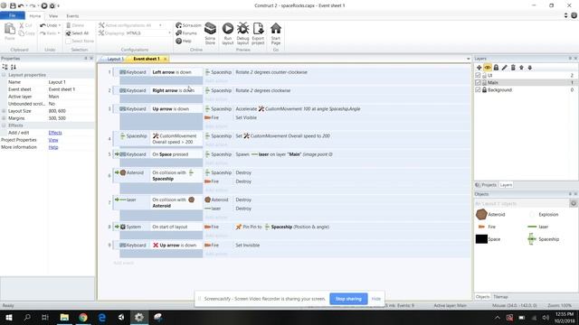Collapse the Layout properties section
This screenshot has width=579, height=325.
4,75
